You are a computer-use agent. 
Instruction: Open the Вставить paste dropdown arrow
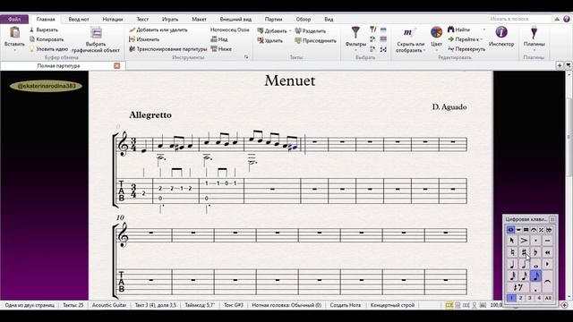tap(14, 50)
